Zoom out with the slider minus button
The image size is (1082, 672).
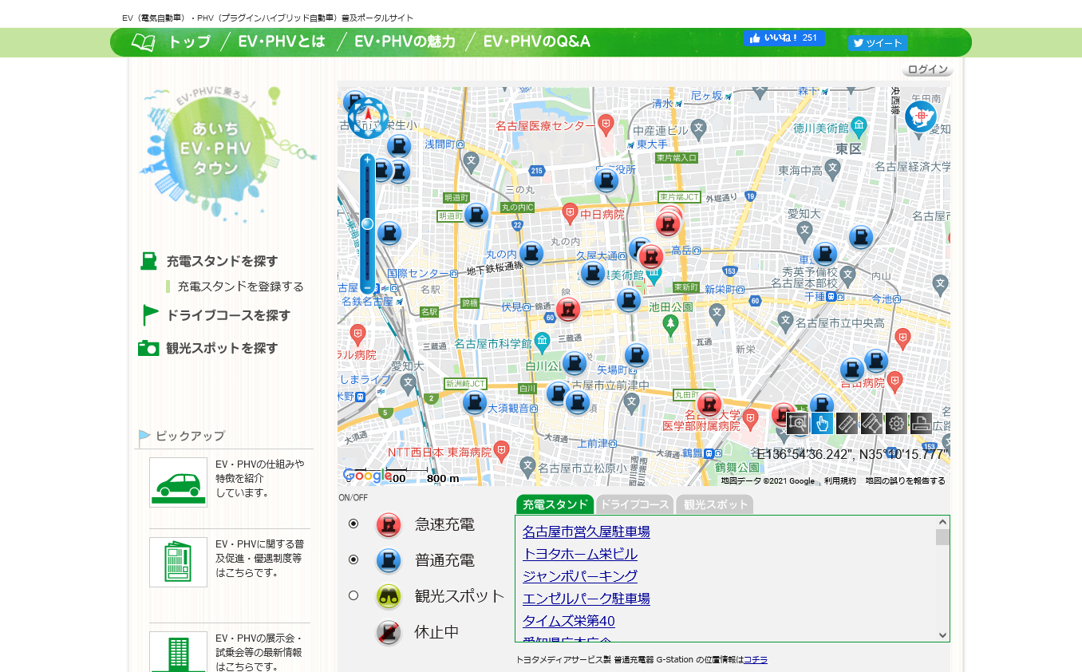point(367,287)
